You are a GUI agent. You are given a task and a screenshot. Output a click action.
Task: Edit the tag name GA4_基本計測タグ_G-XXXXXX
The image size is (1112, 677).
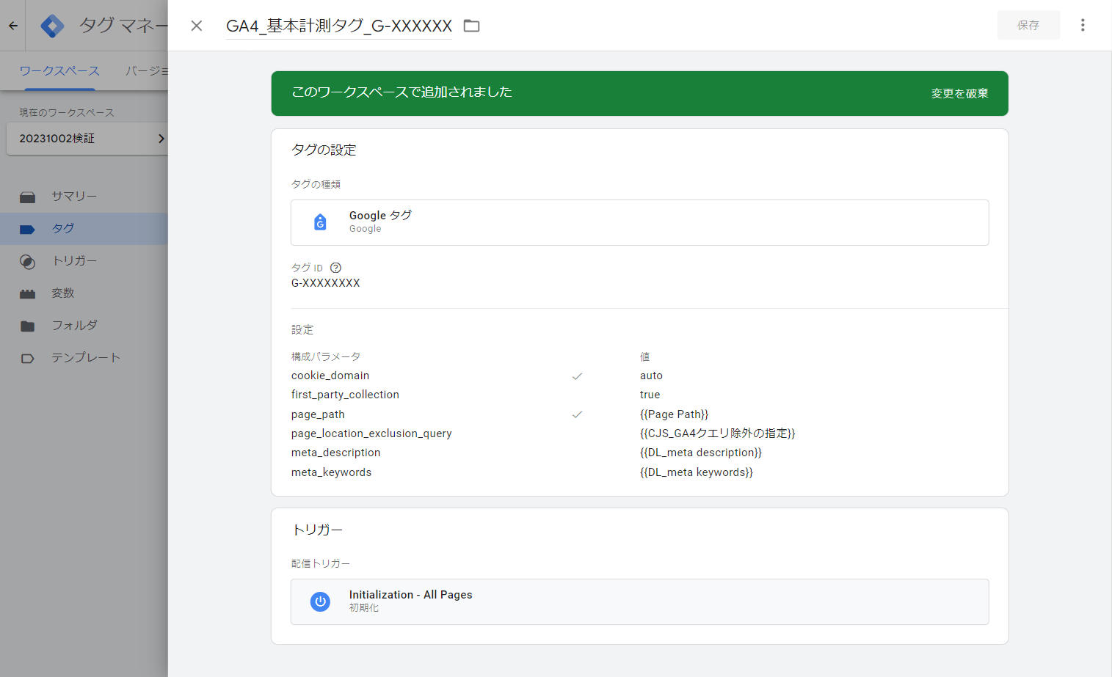click(x=338, y=26)
